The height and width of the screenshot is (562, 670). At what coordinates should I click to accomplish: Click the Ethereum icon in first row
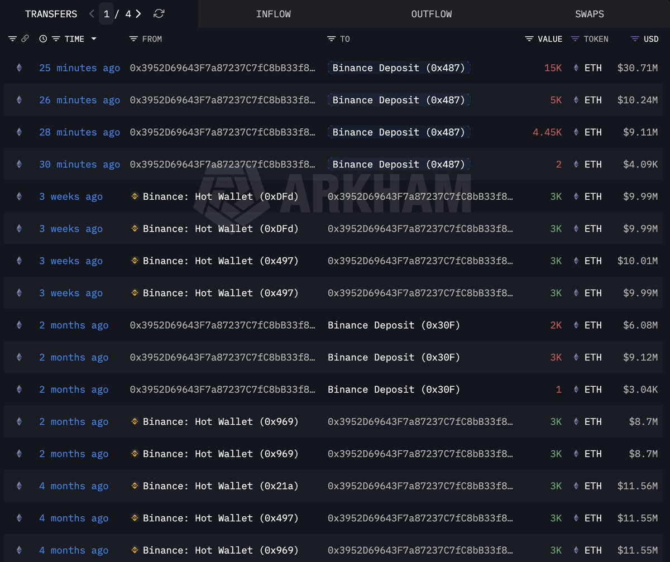[19, 68]
